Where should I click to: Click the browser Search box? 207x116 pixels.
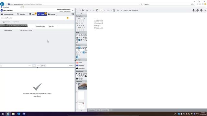click(x=168, y=4)
